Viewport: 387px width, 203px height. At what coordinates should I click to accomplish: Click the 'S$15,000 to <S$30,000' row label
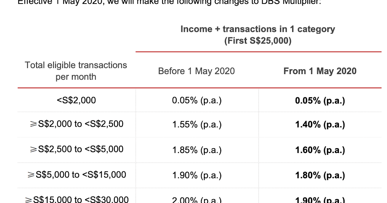click(77, 200)
